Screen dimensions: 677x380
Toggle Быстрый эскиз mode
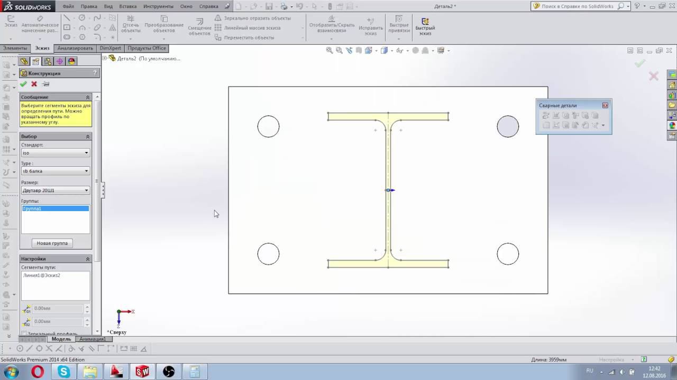[425, 27]
